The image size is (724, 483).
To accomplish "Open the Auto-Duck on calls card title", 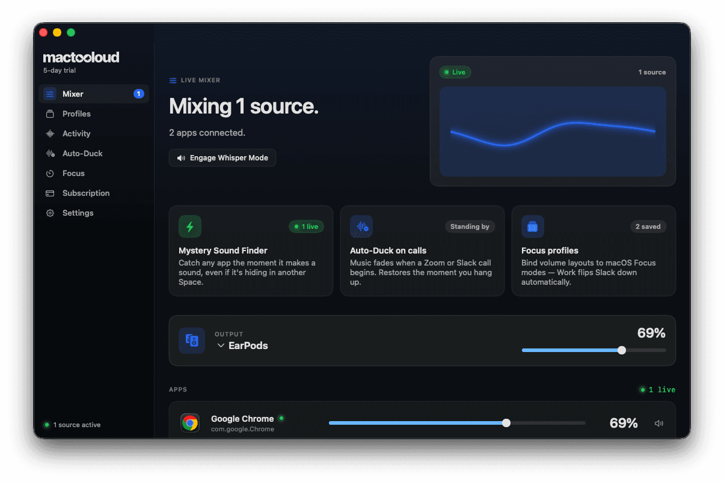I will pyautogui.click(x=388, y=251).
